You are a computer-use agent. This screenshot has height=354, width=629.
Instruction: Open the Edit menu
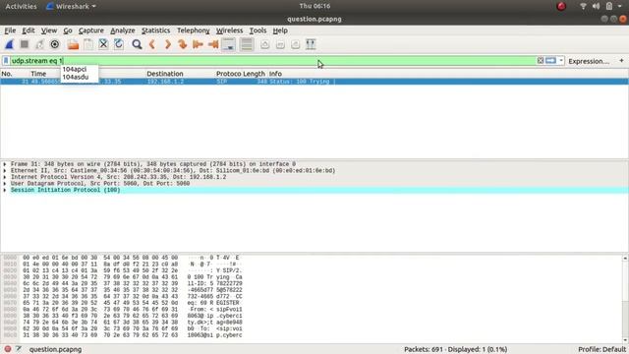tap(29, 30)
